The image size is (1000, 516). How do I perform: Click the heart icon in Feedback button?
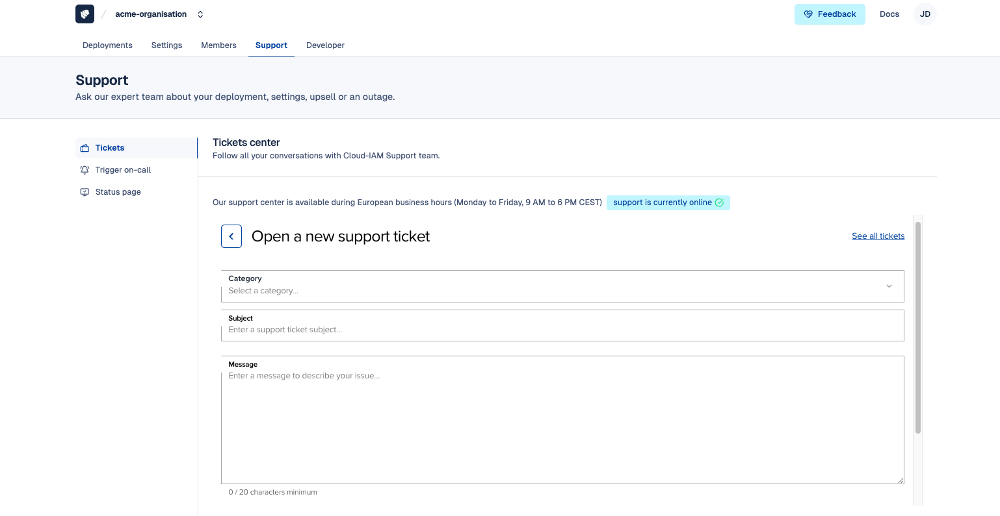808,14
